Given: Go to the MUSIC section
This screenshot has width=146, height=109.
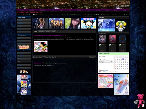Looking at the screenshot, I should click(79, 10).
